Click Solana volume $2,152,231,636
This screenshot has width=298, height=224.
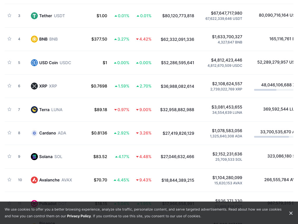point(227,154)
